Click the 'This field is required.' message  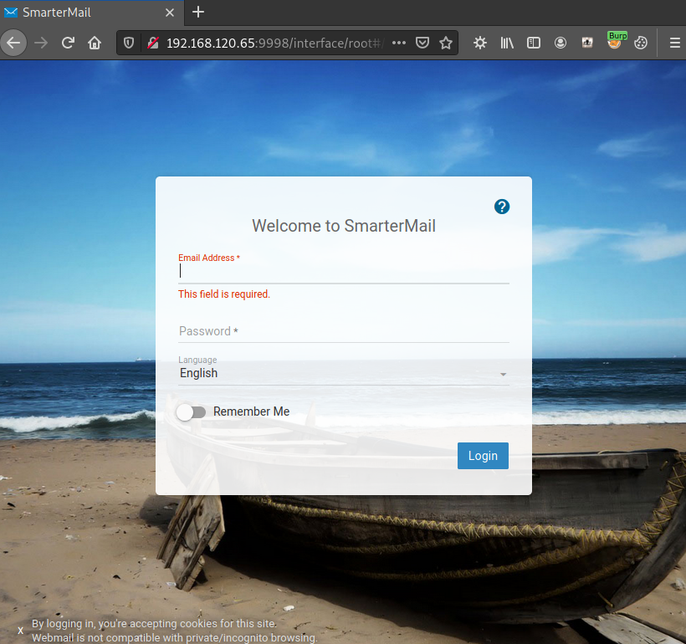tap(224, 294)
